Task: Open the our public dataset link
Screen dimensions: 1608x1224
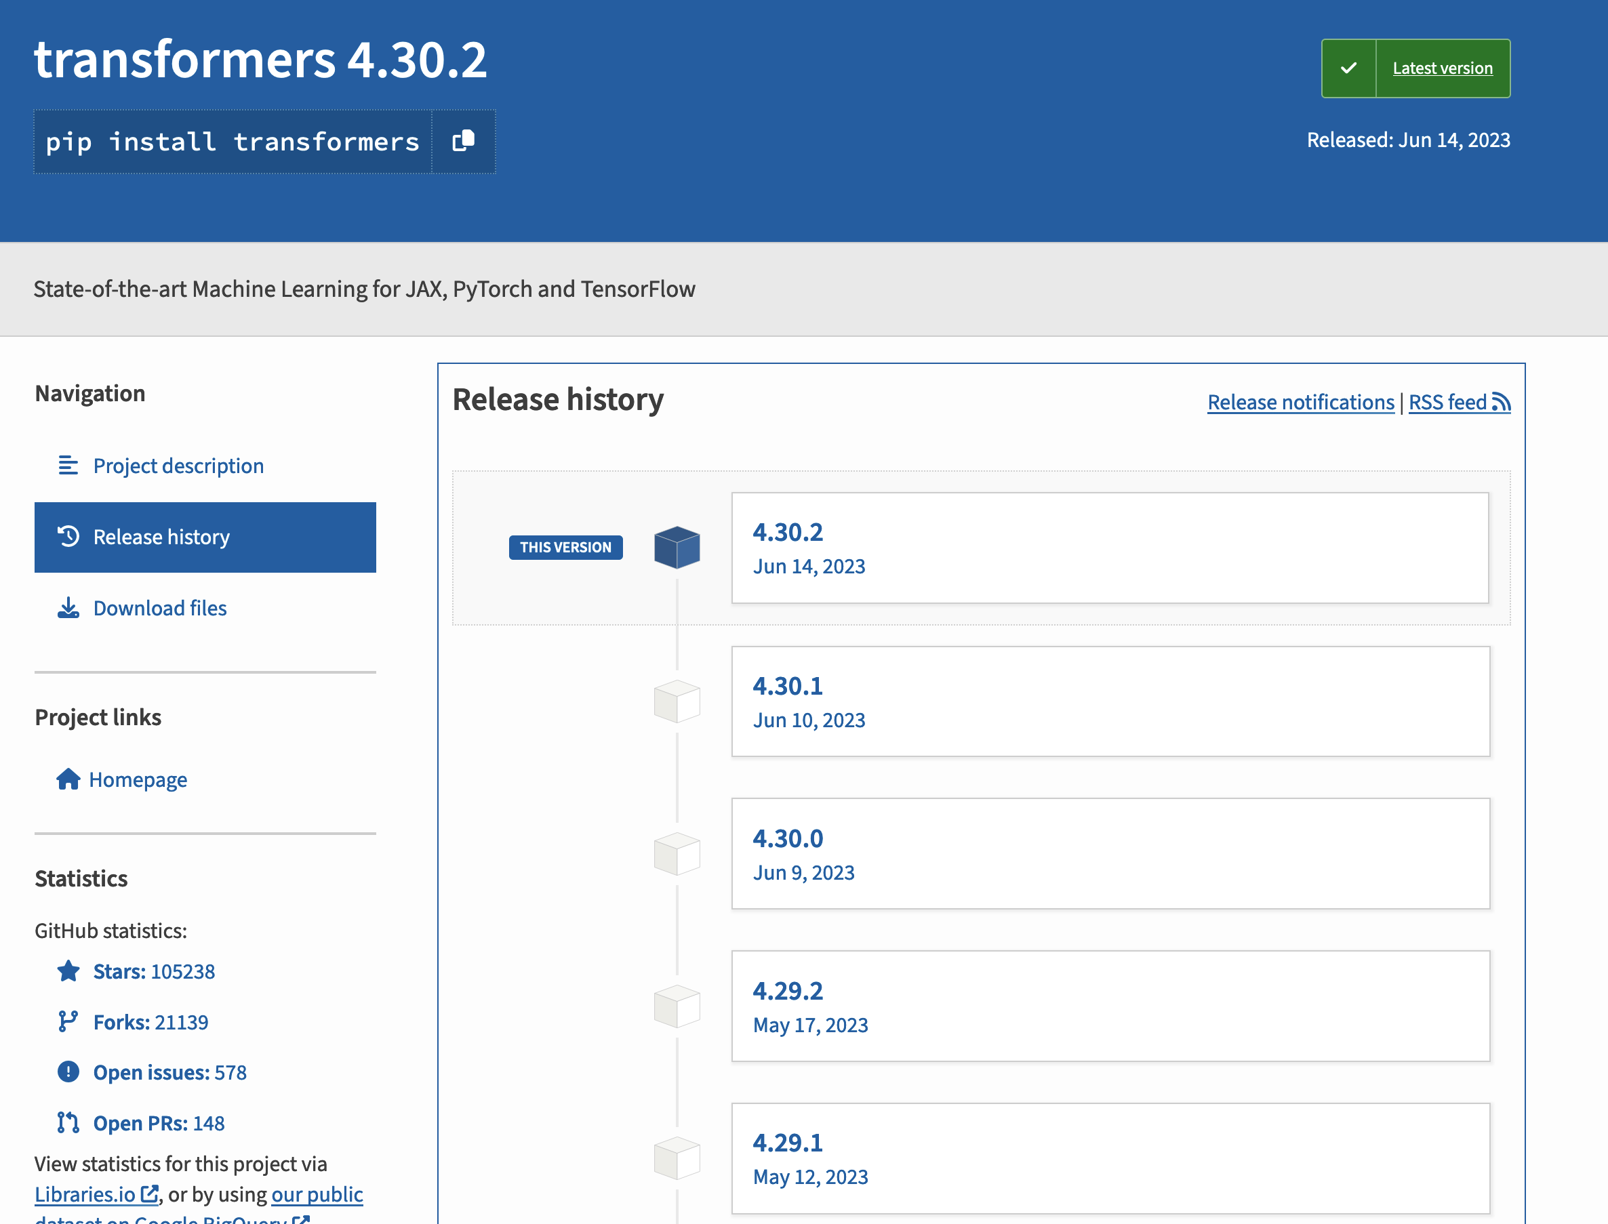Action: (x=316, y=1194)
